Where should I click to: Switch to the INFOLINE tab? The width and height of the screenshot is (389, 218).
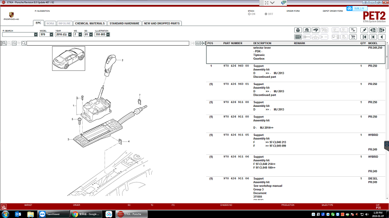65,23
